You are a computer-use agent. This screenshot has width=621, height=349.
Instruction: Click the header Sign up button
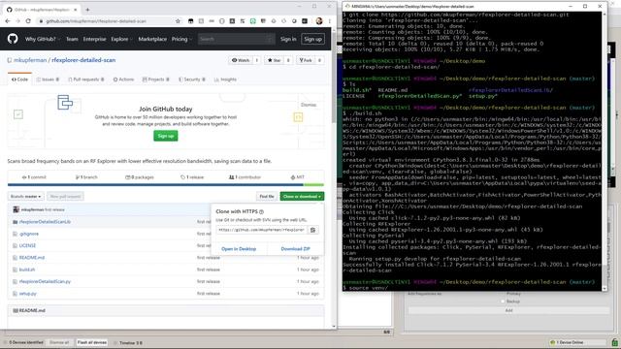click(x=312, y=39)
